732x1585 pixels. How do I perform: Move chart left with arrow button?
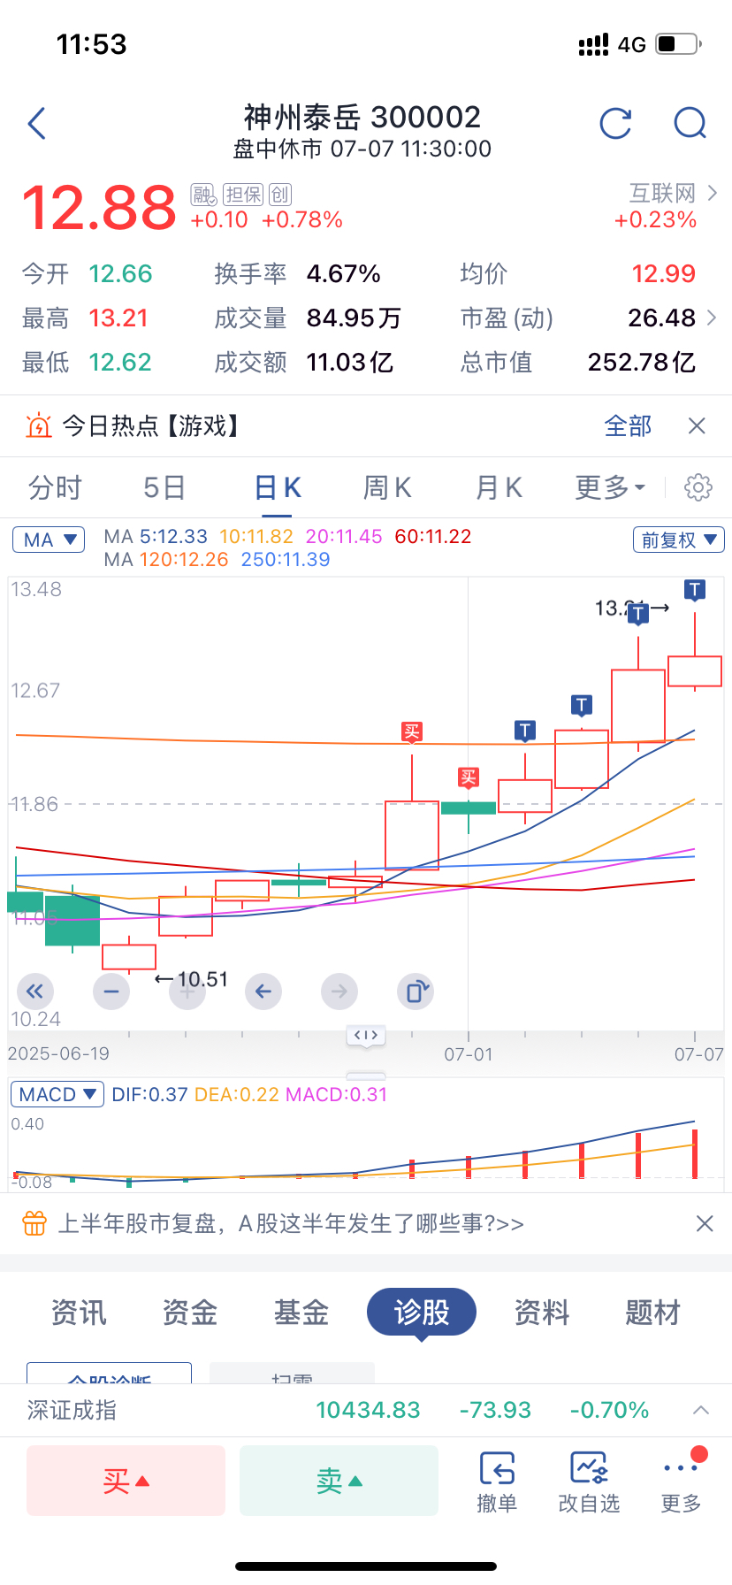point(263,992)
